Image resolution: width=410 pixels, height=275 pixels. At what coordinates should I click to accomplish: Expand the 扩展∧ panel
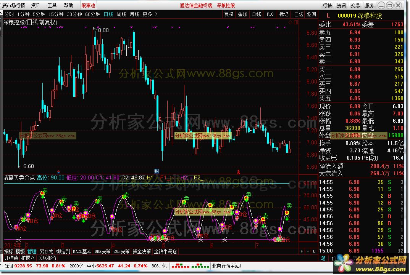pyautogui.click(x=28, y=258)
